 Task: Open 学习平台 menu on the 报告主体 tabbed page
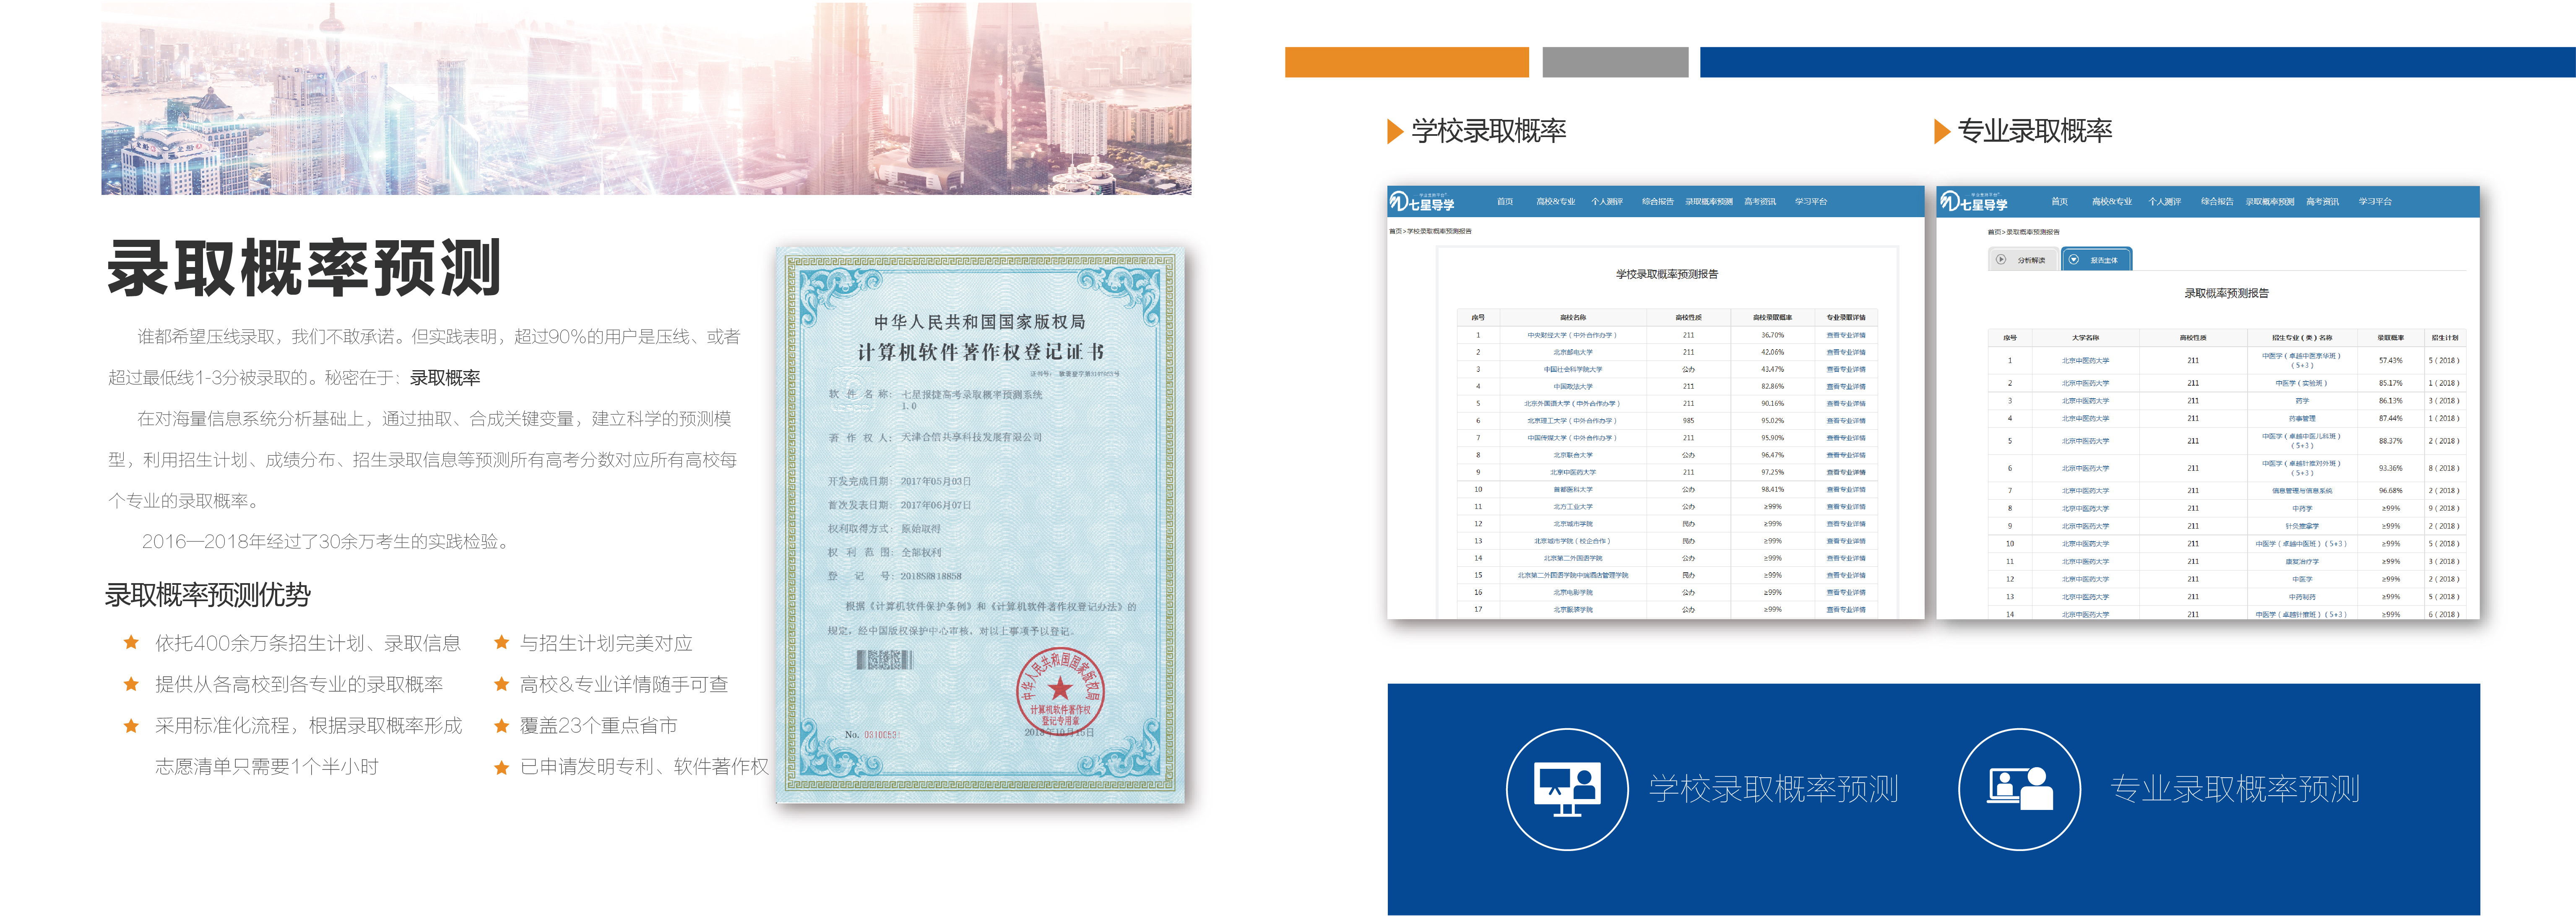coord(2375,202)
